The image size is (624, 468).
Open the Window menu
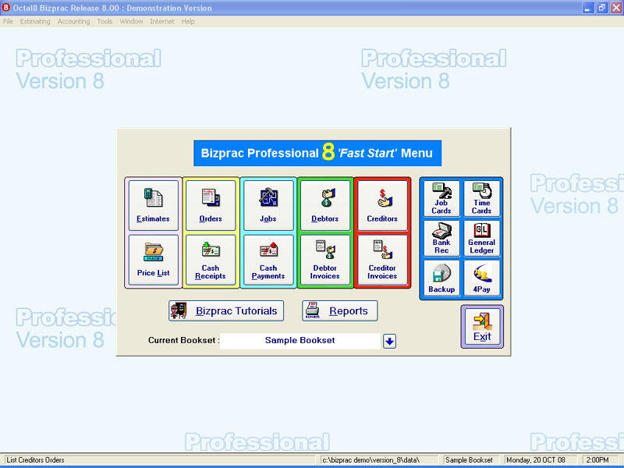(x=131, y=22)
